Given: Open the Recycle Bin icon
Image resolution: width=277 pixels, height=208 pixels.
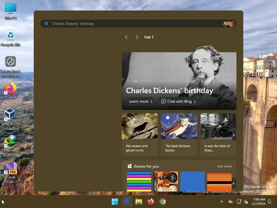Looking at the screenshot, I should 11,38.
